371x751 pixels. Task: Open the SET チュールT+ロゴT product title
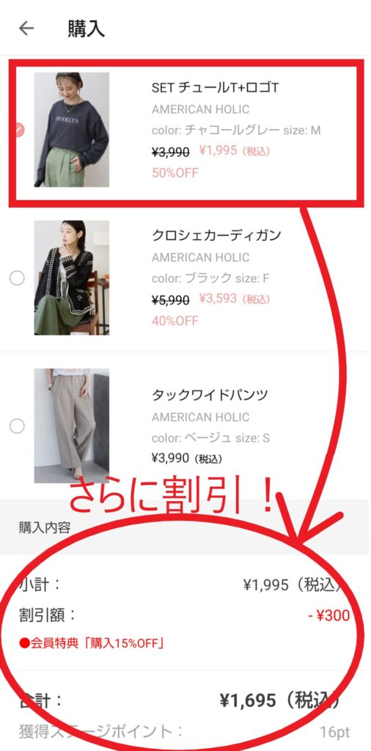click(x=216, y=88)
